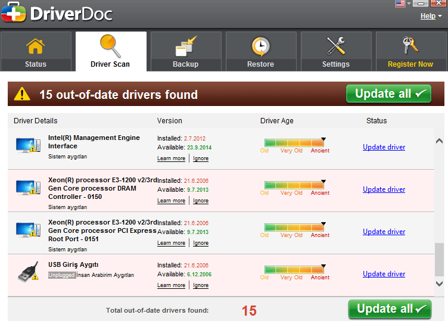Screen dimensions: 448x321
Task: Open Learn more for DRAM Controller - 0150
Action: [x=171, y=201]
